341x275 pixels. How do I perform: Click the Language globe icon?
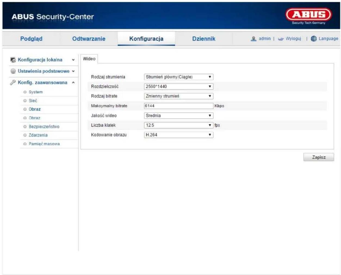[314, 39]
